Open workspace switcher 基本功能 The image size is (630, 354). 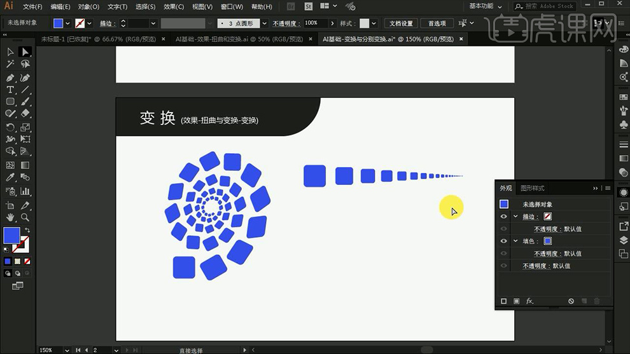tap(486, 6)
